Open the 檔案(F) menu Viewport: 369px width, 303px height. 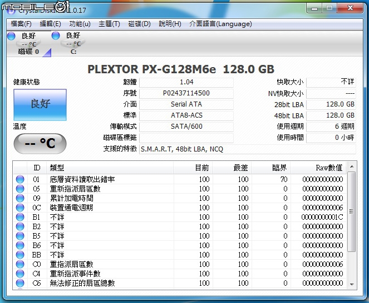click(21, 24)
